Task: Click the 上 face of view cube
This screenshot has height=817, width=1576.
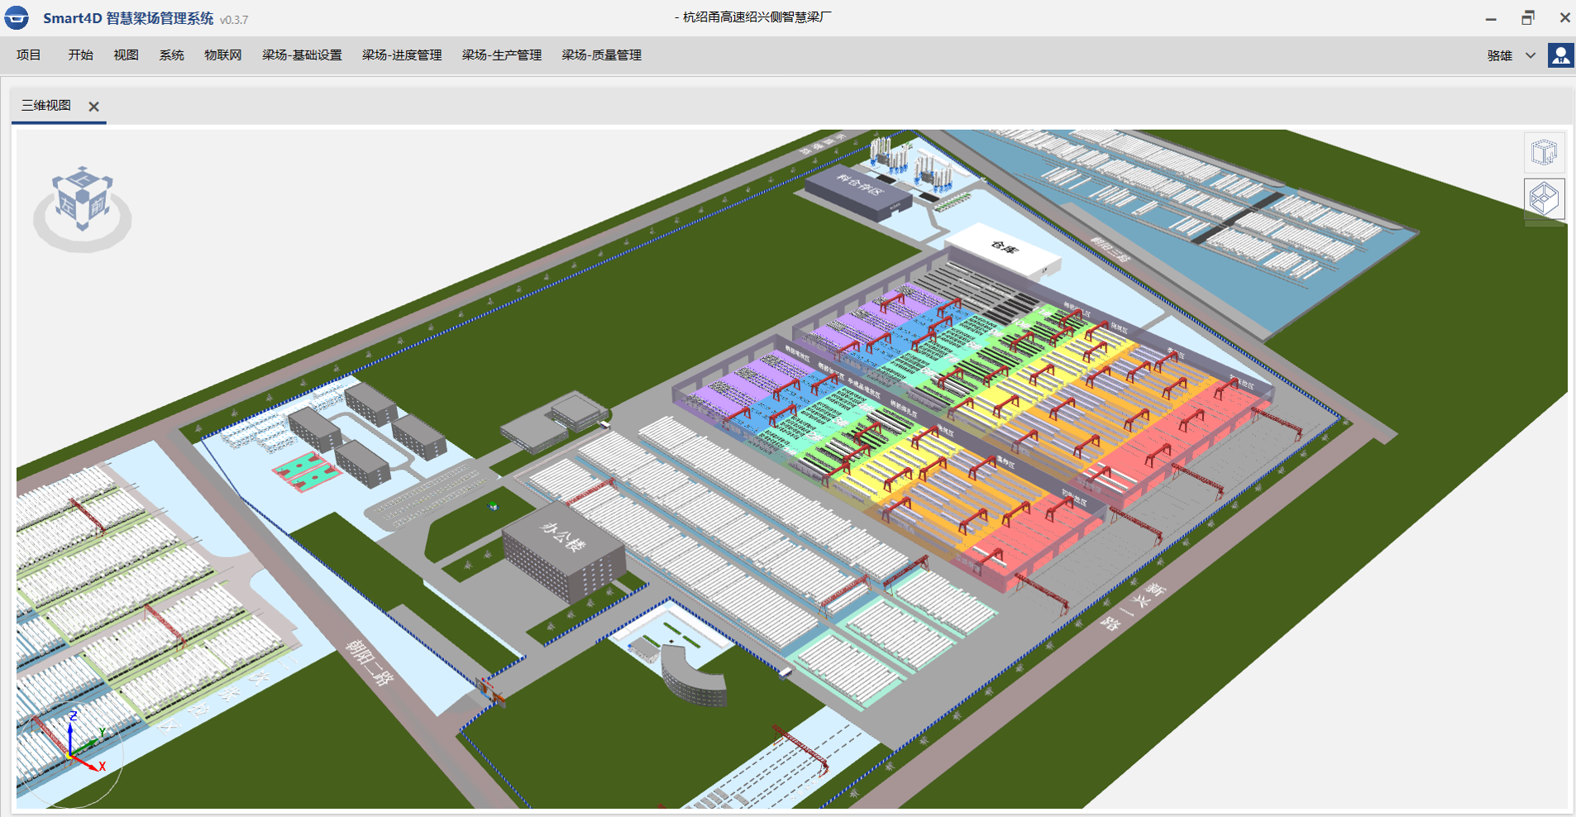Action: tap(82, 179)
